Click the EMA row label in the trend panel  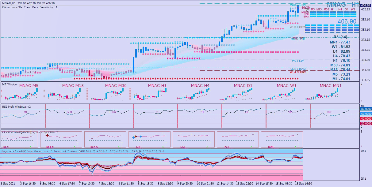pyautogui.click(x=306, y=17)
